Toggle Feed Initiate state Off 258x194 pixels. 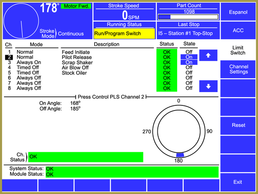[x=189, y=52]
